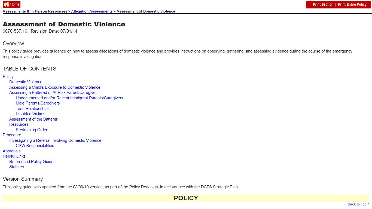Viewport: 372px width, 209px height.
Task: Open Disabled Victims link
Action: (31, 114)
